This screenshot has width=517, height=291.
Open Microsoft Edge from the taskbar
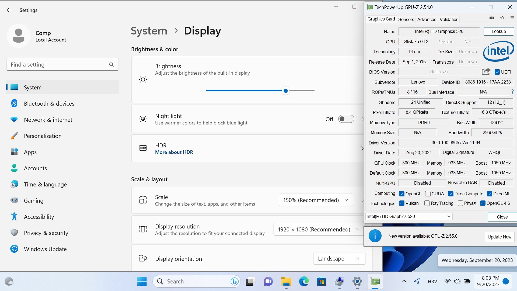coord(304,282)
